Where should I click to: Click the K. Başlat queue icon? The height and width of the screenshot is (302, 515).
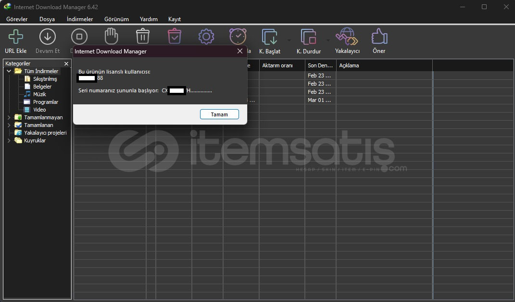(x=270, y=37)
